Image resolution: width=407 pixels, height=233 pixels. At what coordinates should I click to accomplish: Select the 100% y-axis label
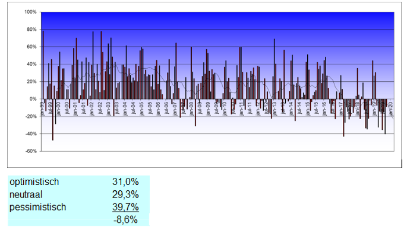(x=30, y=12)
